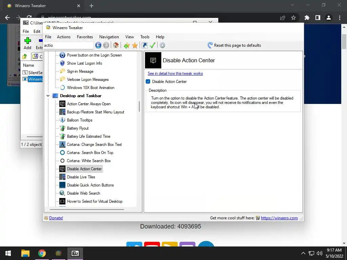Click the create shortcut icon in toolbar
The image size is (347, 260).
144,45
